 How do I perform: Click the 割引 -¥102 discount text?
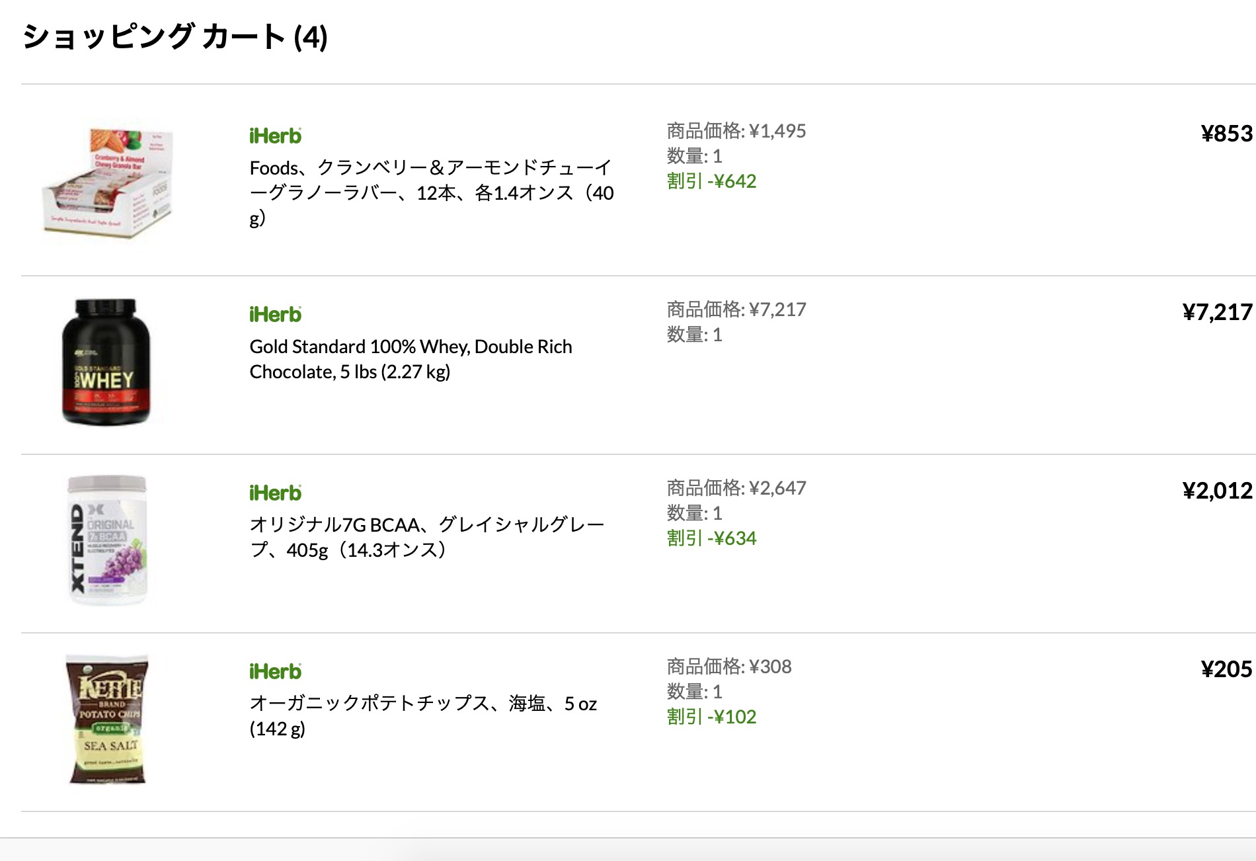711,717
